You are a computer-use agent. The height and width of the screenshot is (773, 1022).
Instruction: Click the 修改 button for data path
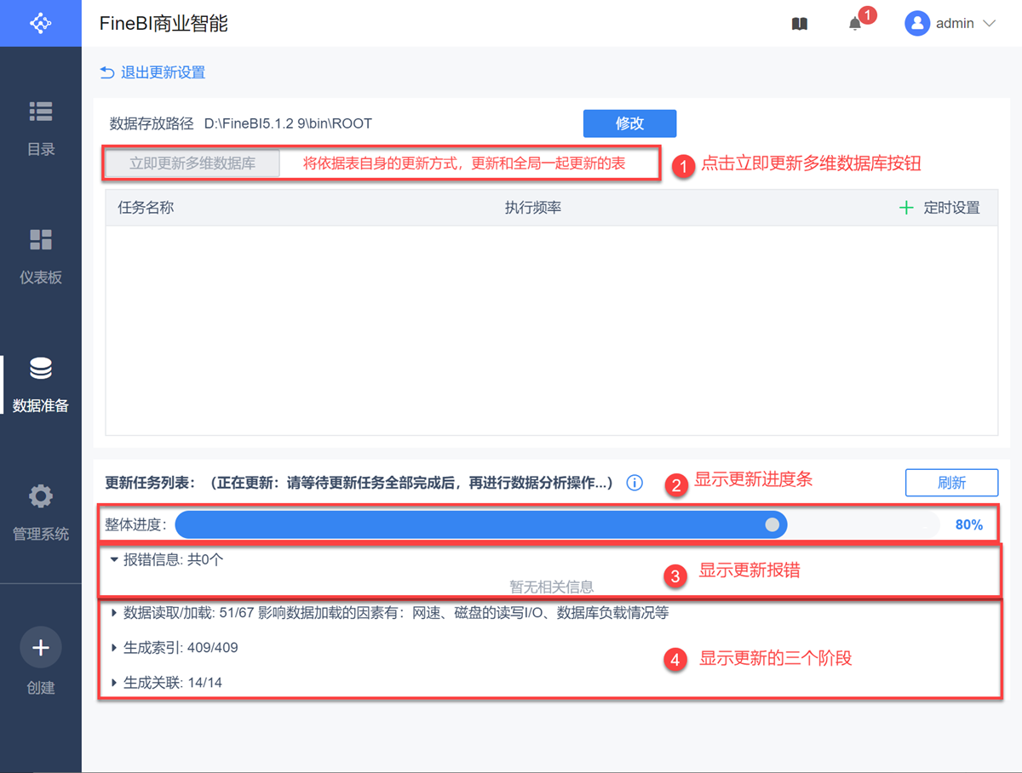click(629, 123)
